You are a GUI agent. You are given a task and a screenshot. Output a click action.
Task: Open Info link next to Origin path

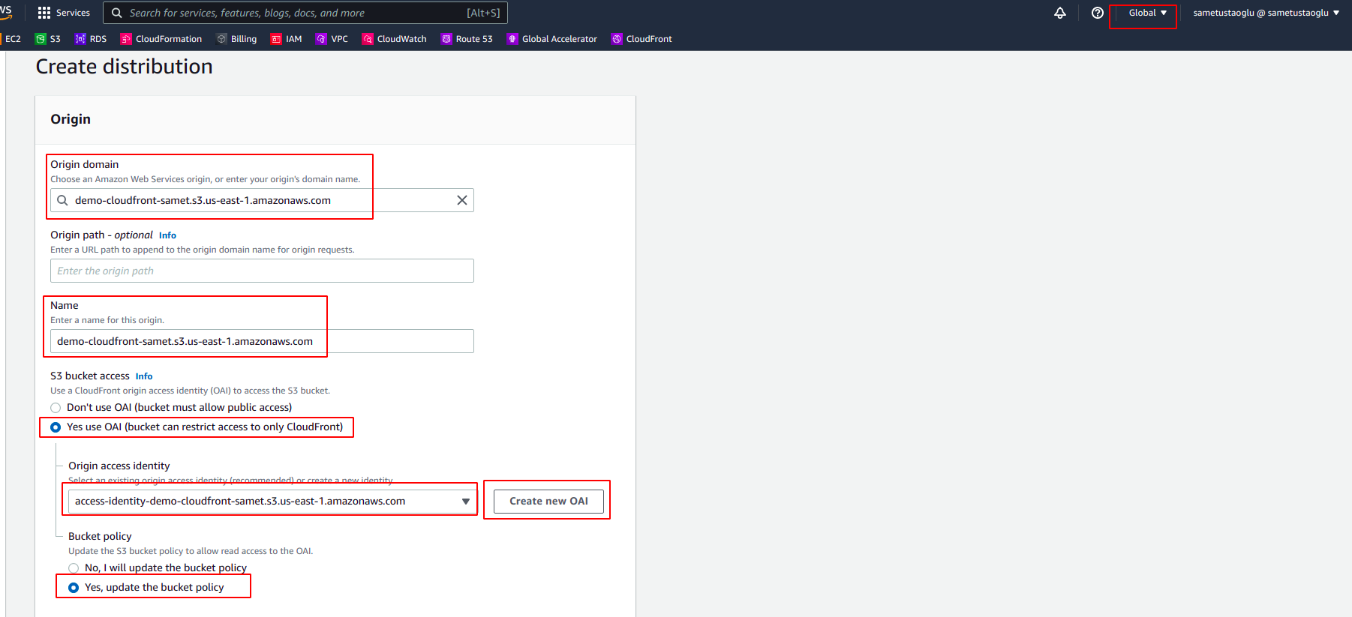tap(167, 235)
